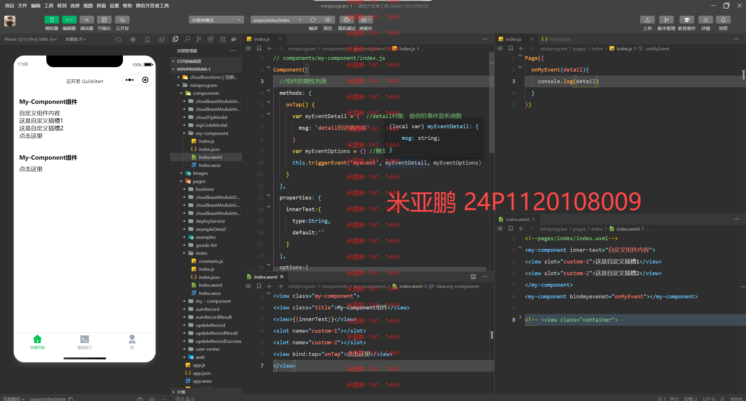Image resolution: width=746 pixels, height=401 pixels.
Task: Open the 微信开发者工具 menu
Action: coord(152,6)
